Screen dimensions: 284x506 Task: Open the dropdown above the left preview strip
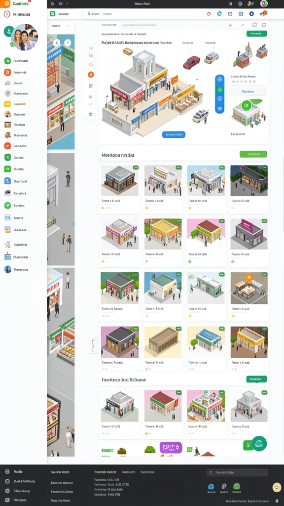coord(61,26)
